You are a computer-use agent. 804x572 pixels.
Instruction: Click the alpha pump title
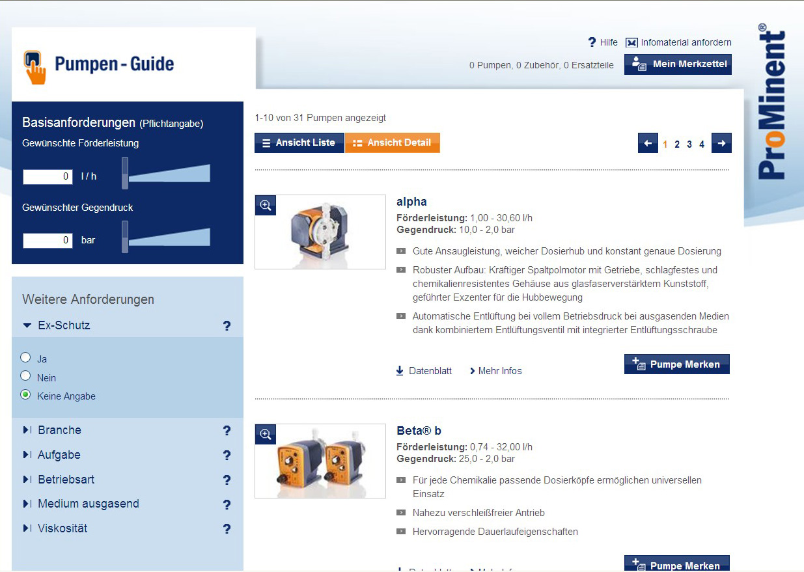(411, 202)
